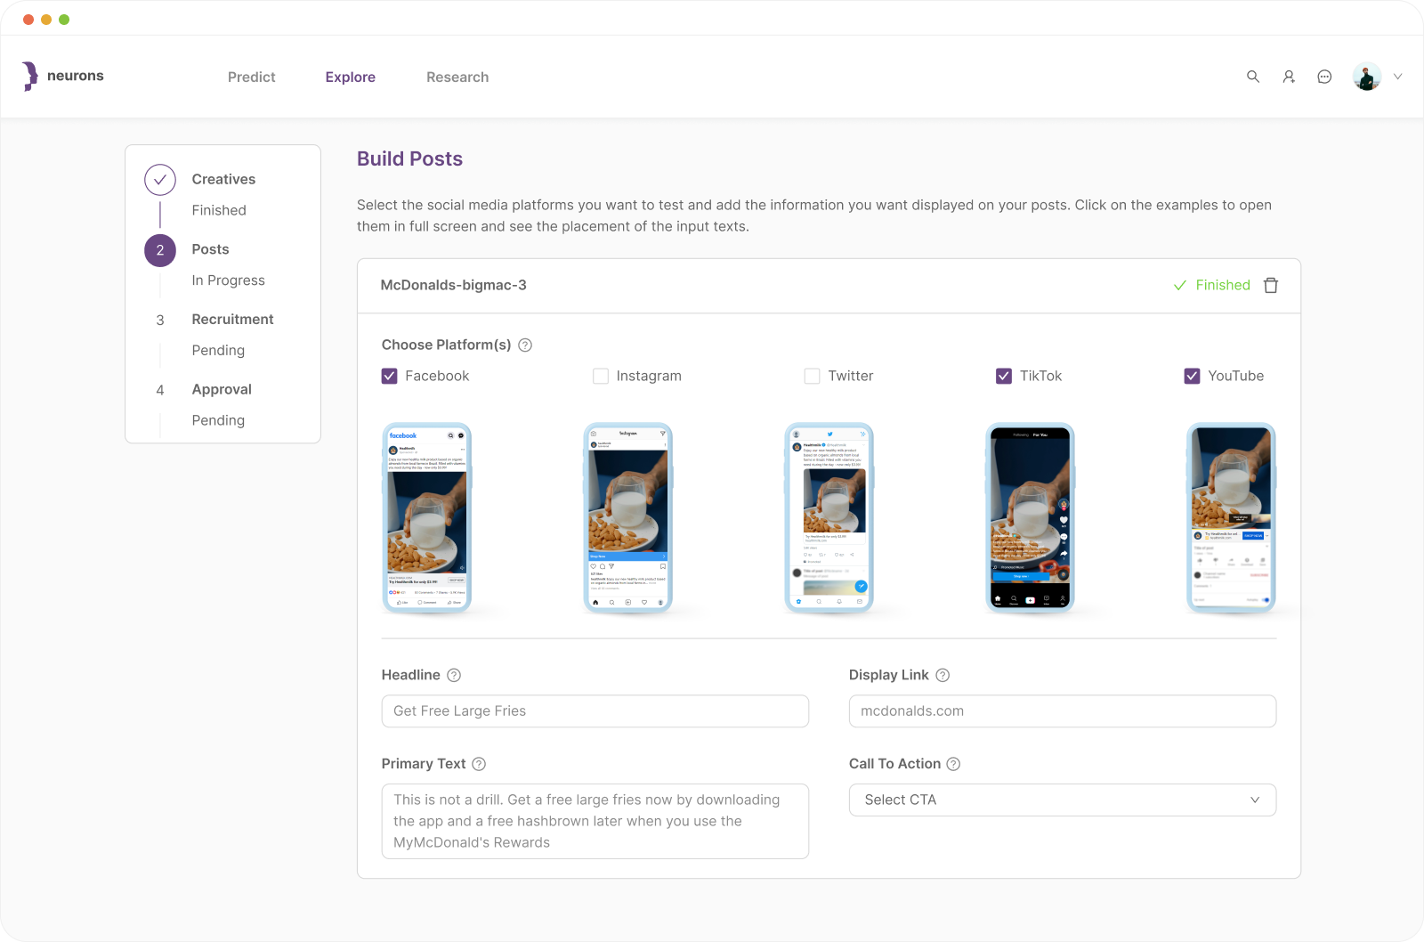1424x942 pixels.
Task: Open the Facebook post preview
Action: click(x=427, y=518)
